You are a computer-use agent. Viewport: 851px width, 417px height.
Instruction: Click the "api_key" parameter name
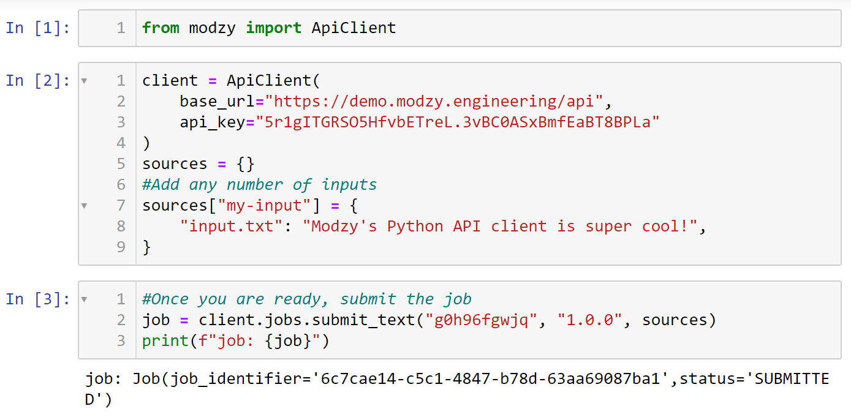coord(213,122)
